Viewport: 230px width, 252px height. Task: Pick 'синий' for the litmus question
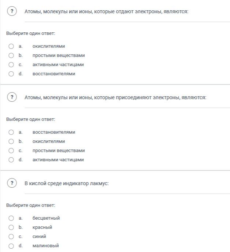(11, 237)
